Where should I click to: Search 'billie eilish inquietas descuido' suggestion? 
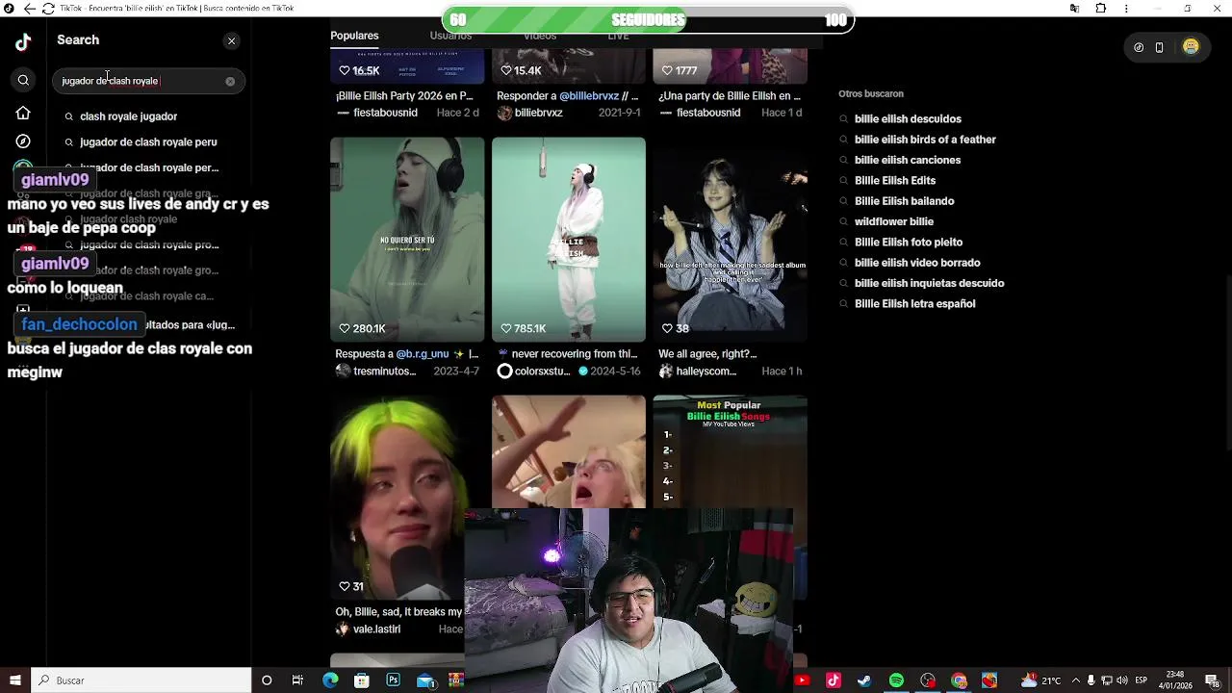coord(929,284)
